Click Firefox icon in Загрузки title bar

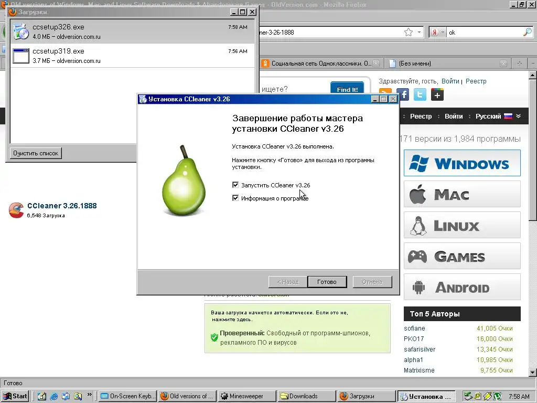pyautogui.click(x=13, y=12)
